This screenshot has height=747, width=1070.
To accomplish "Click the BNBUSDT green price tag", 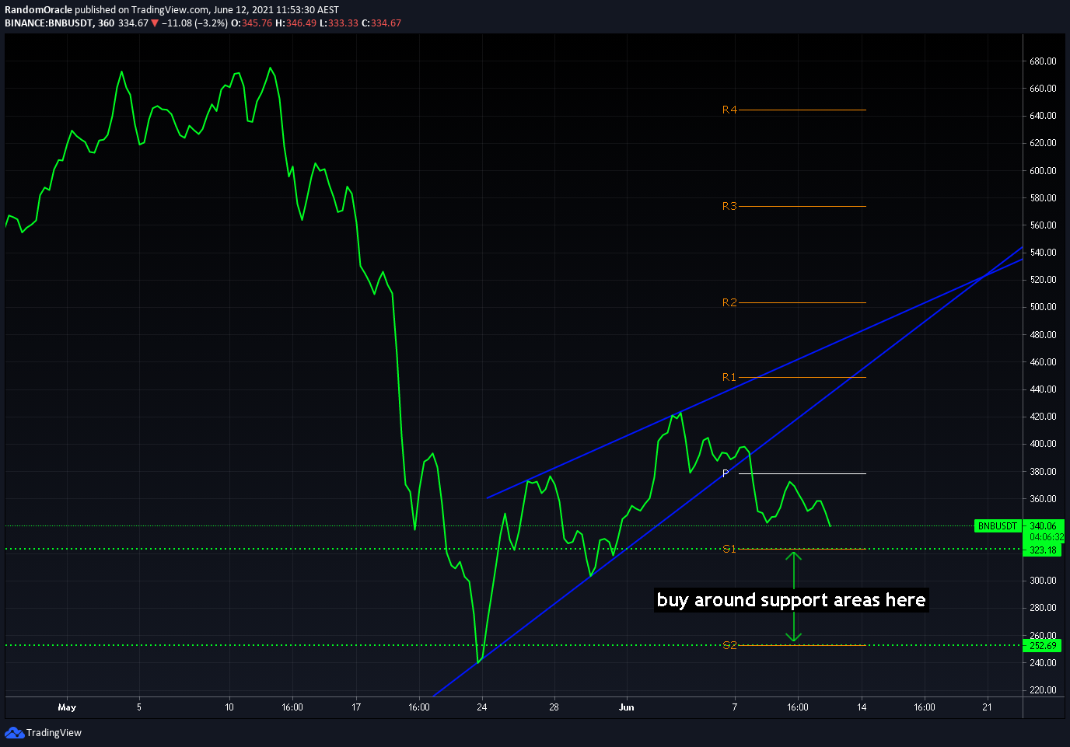I will point(997,526).
